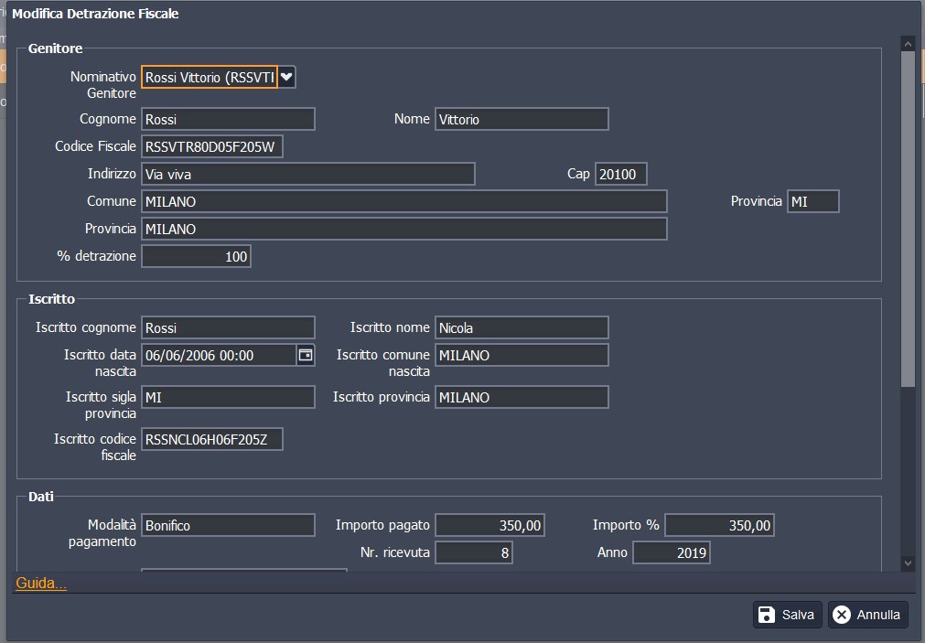Open the calendar picker for Iscritto data nascita
Viewport: 925px width, 643px height.
(306, 355)
